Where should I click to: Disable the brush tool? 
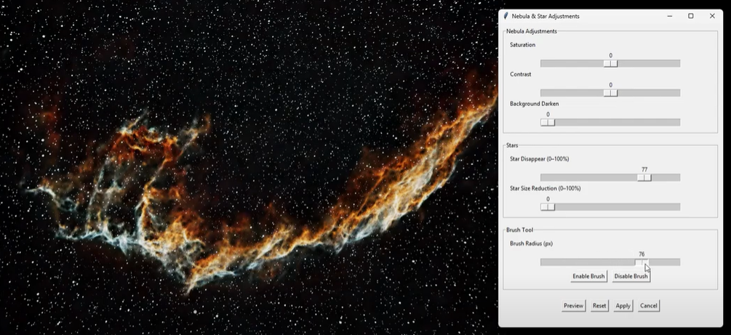pos(631,276)
